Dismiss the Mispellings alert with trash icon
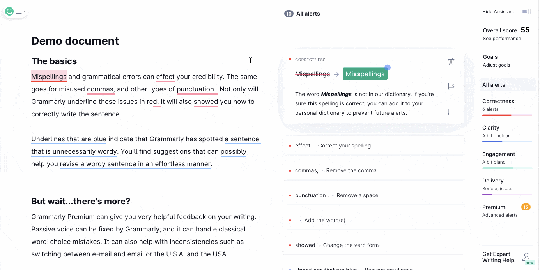This screenshot has height=270, width=540. click(451, 61)
